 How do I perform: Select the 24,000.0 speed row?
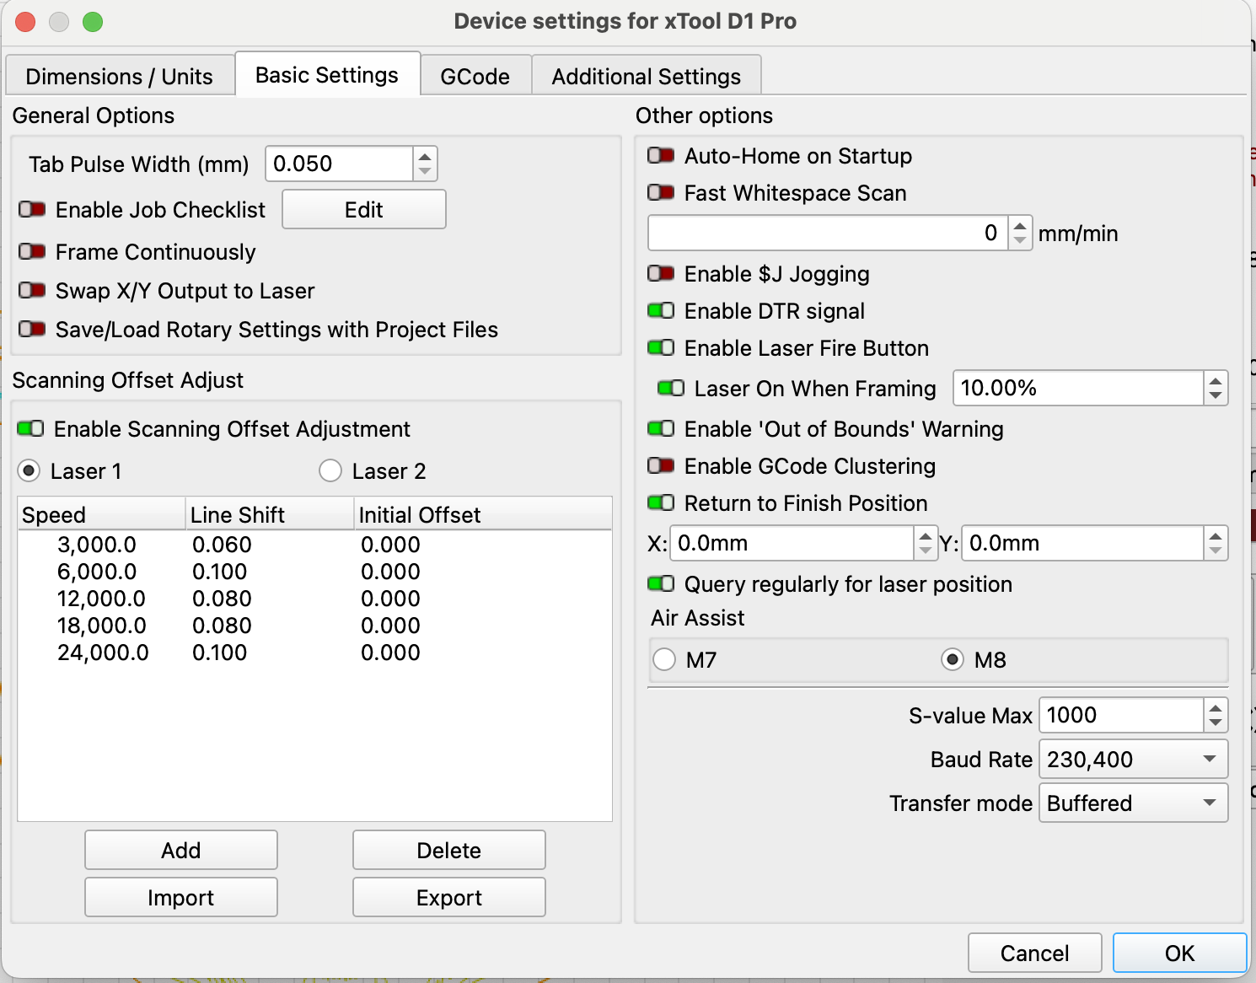(314, 653)
